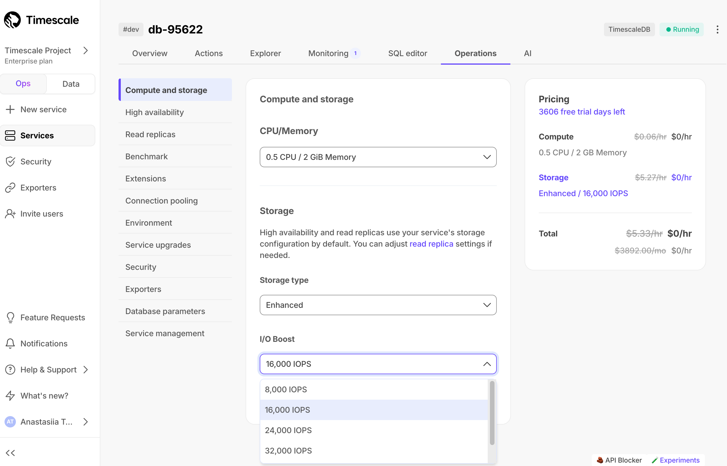Select Connection pooling section

(175, 200)
